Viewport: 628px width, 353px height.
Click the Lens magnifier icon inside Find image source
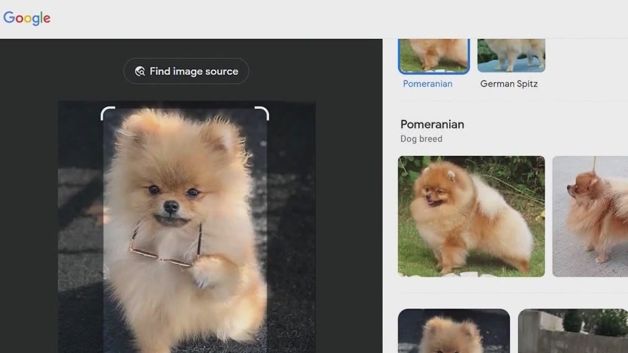point(141,71)
